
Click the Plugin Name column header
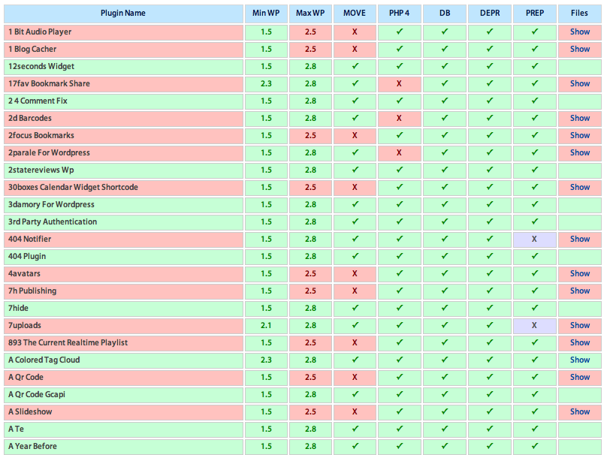pyautogui.click(x=123, y=13)
